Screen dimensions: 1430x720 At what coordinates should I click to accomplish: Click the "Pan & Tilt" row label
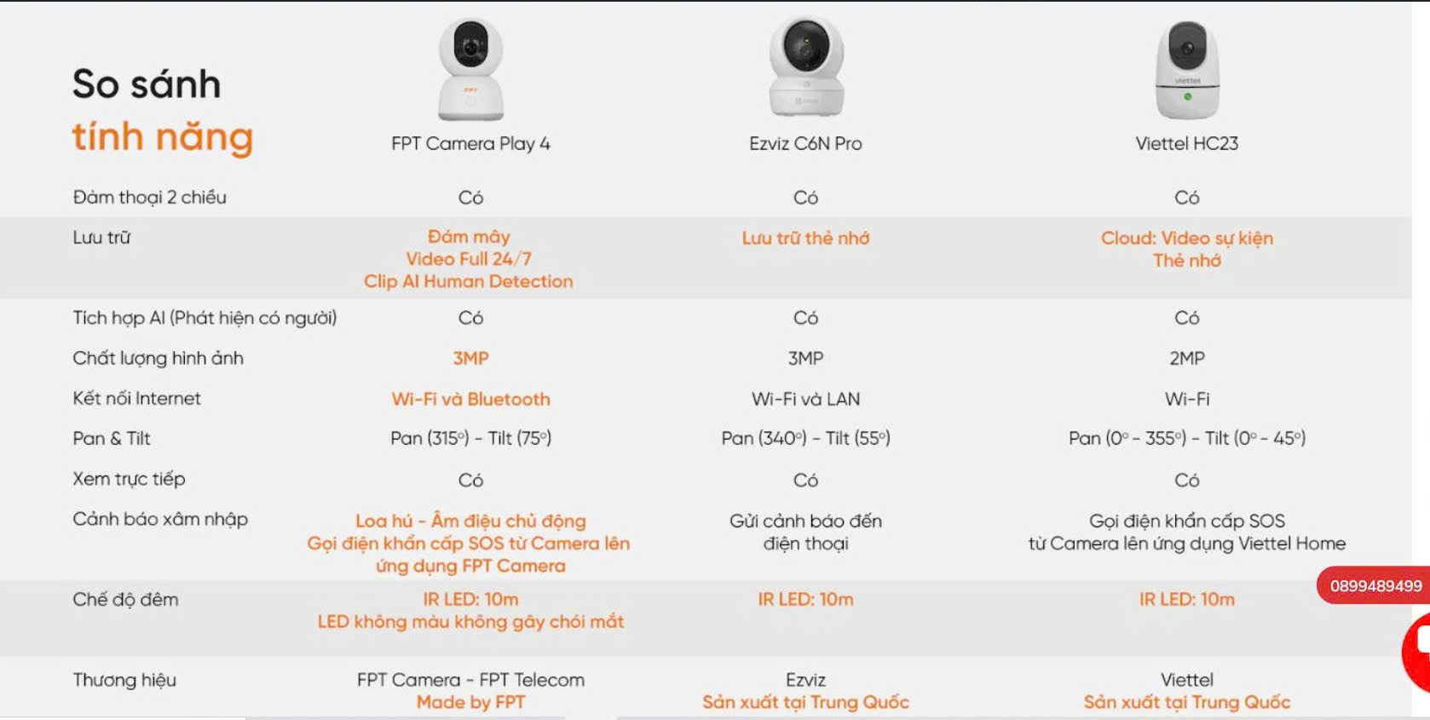point(112,439)
